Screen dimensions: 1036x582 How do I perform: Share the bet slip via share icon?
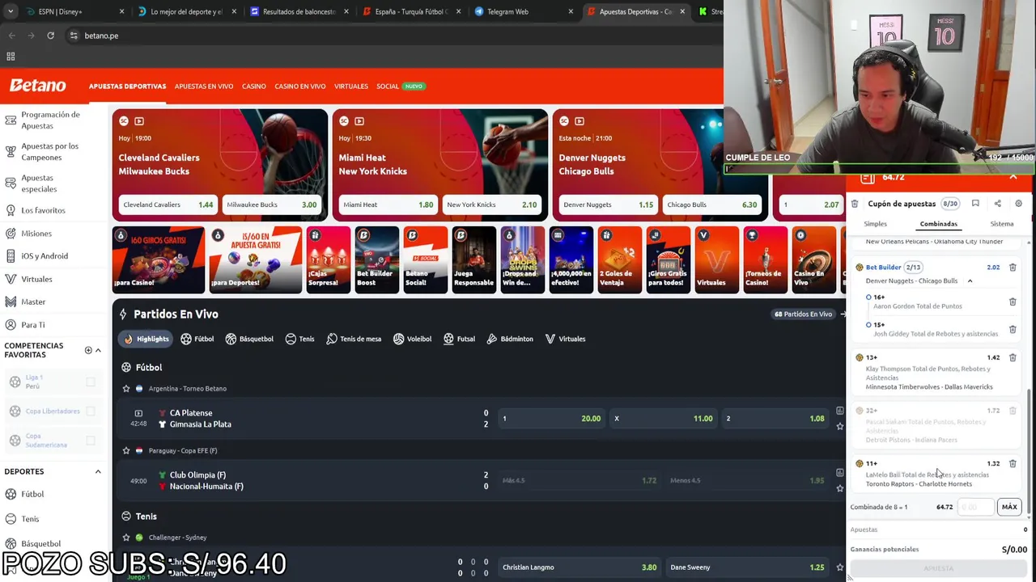(997, 204)
